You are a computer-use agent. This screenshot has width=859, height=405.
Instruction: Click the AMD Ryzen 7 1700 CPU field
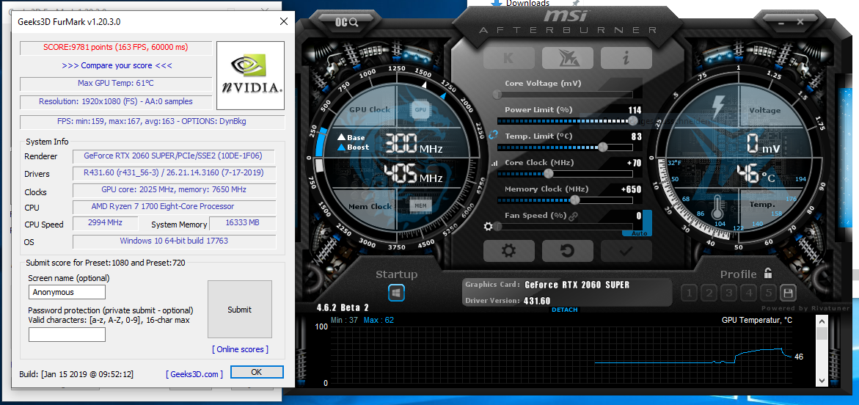pos(174,207)
